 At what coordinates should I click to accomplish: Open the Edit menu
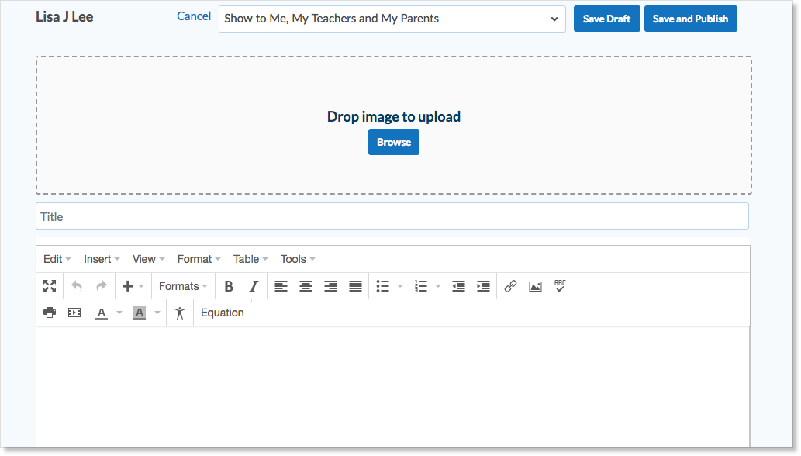tap(57, 259)
